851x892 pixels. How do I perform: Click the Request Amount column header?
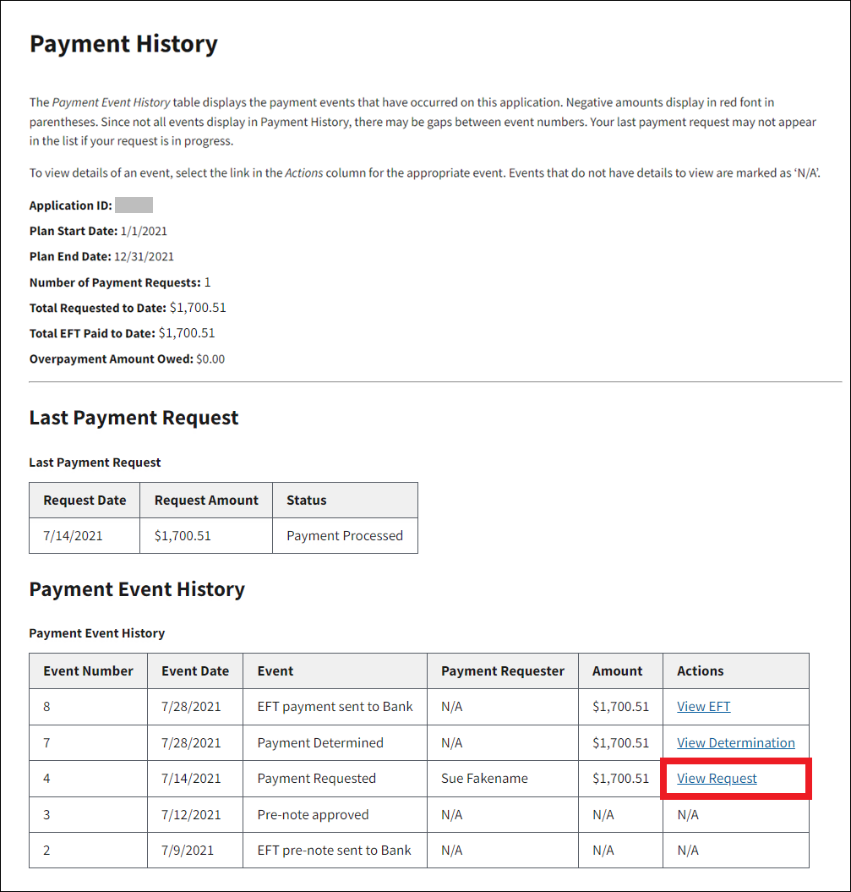click(x=206, y=501)
